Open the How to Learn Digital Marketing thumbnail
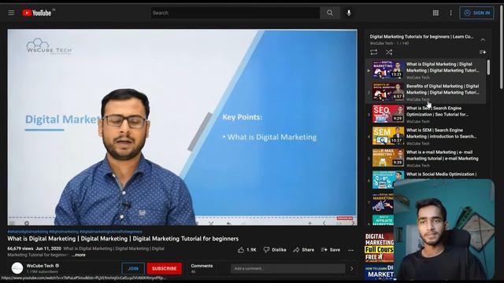 tap(380, 272)
